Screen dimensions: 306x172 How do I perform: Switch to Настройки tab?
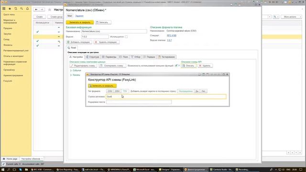[76, 57]
